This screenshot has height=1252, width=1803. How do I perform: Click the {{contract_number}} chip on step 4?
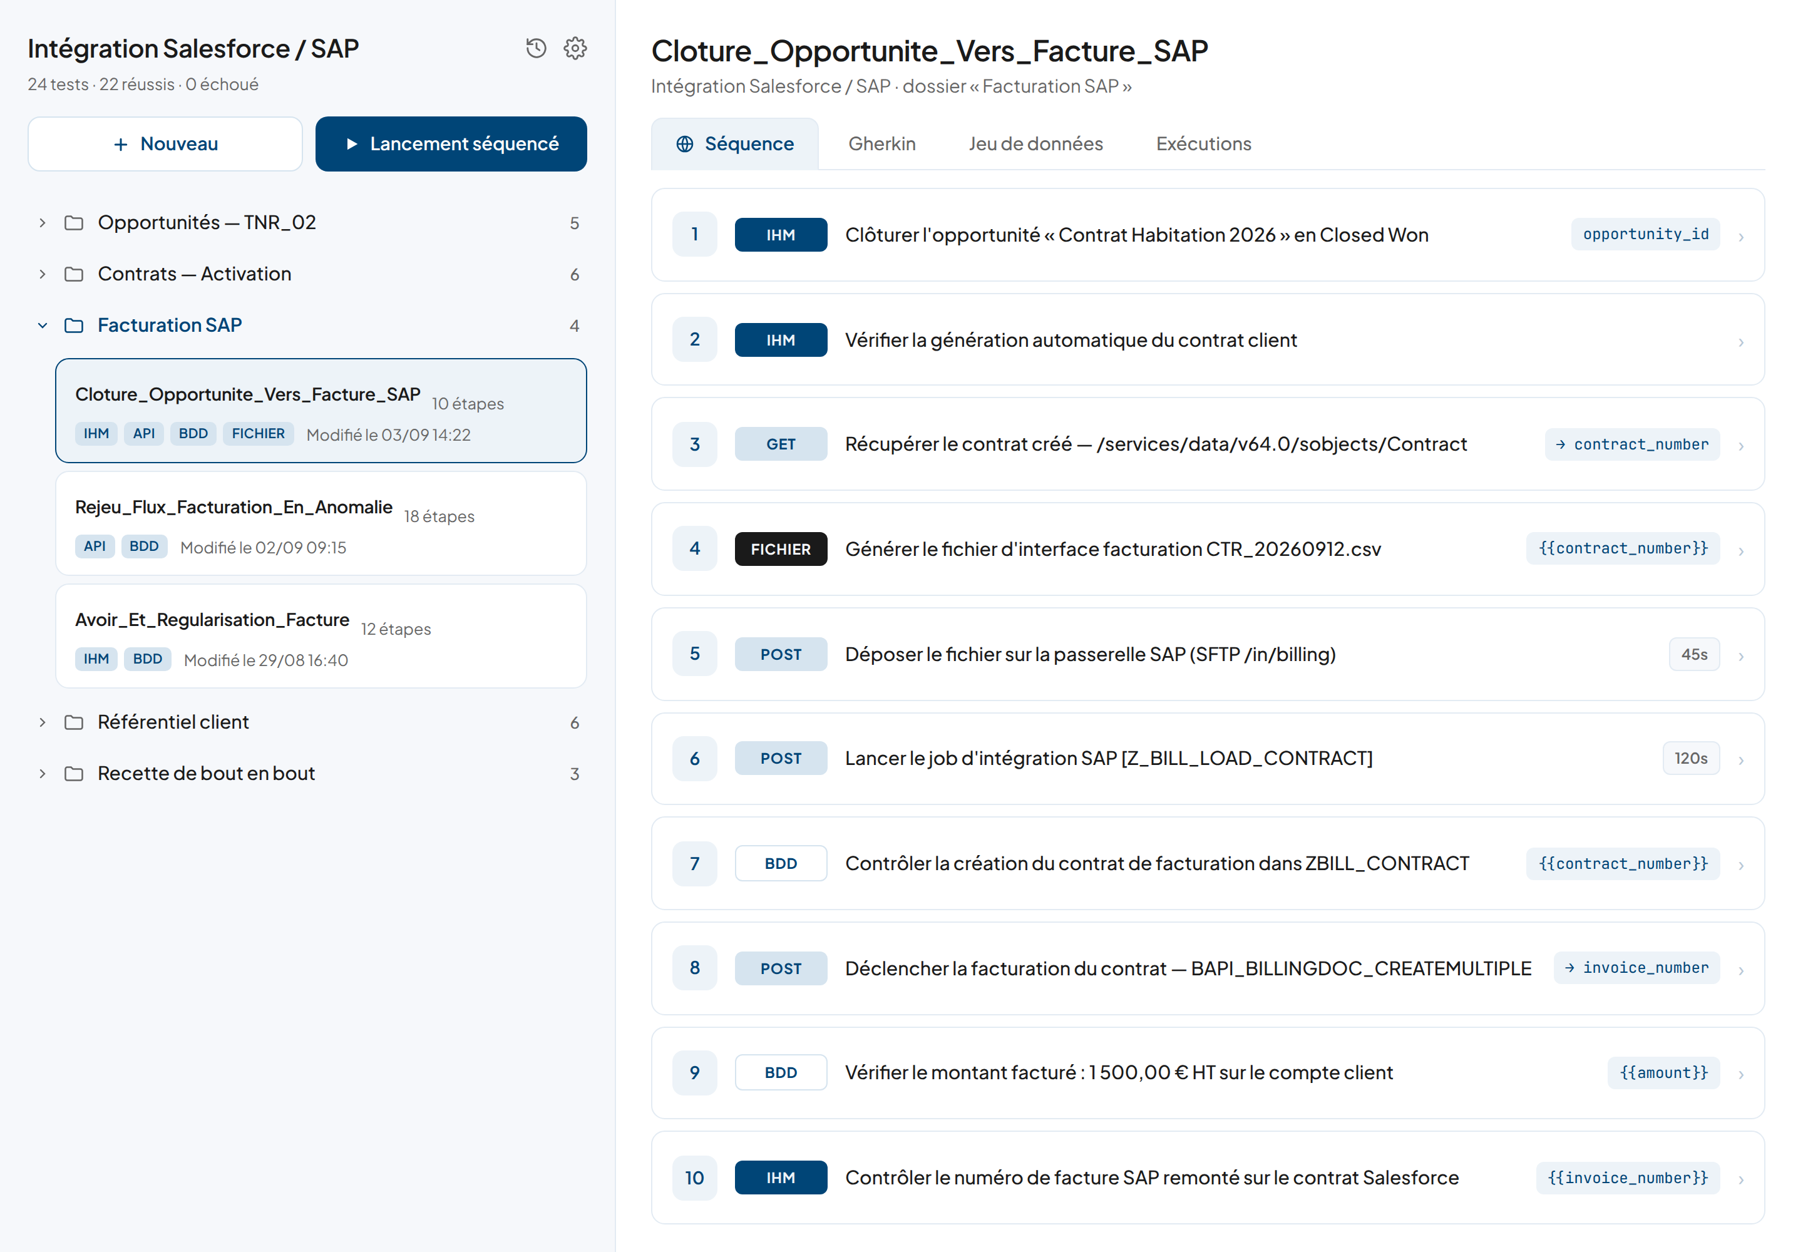(x=1623, y=548)
